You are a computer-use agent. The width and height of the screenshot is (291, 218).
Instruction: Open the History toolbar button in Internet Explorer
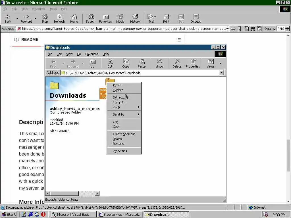(135, 18)
